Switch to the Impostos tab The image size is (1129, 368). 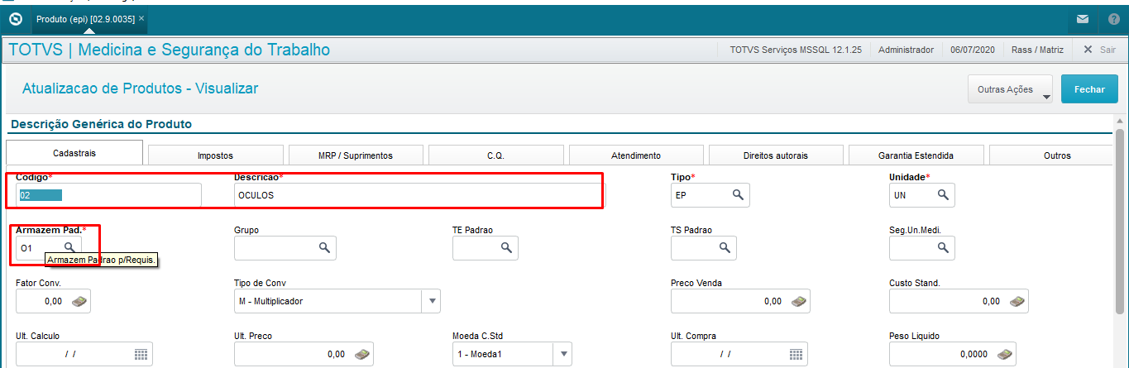(215, 155)
